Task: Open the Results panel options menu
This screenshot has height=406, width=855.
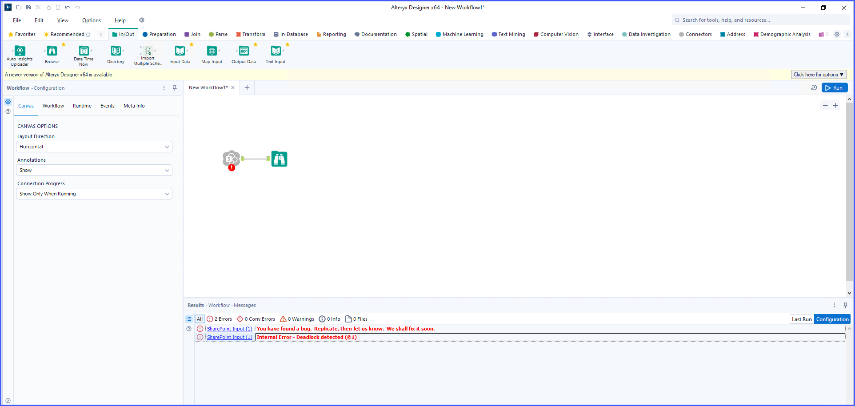Action: pyautogui.click(x=835, y=305)
